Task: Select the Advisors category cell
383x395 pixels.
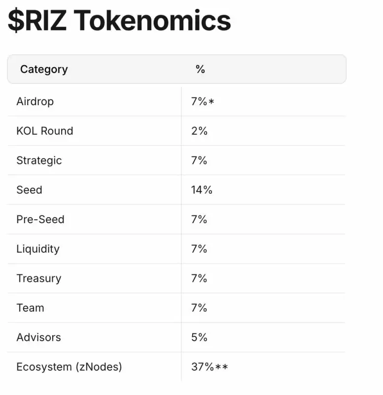Action: point(39,338)
